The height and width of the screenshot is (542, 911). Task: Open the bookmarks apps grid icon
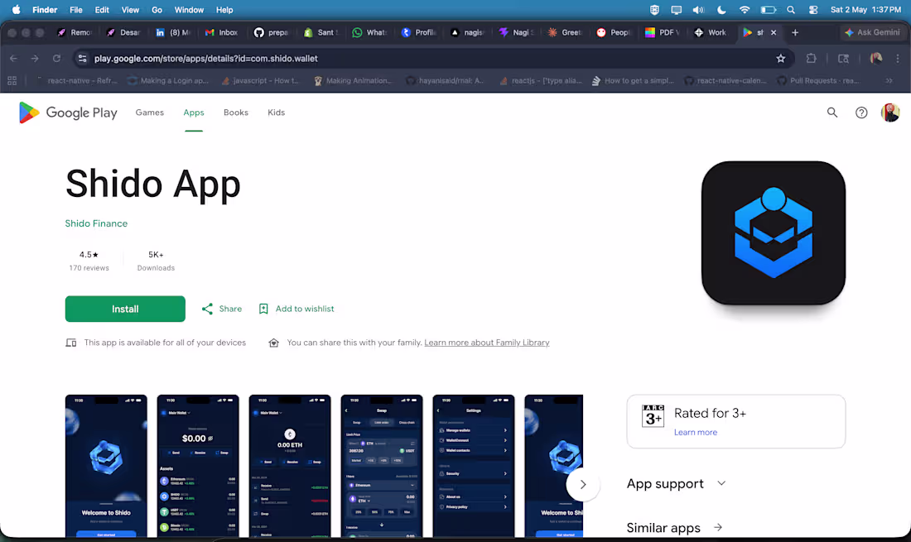pos(12,80)
